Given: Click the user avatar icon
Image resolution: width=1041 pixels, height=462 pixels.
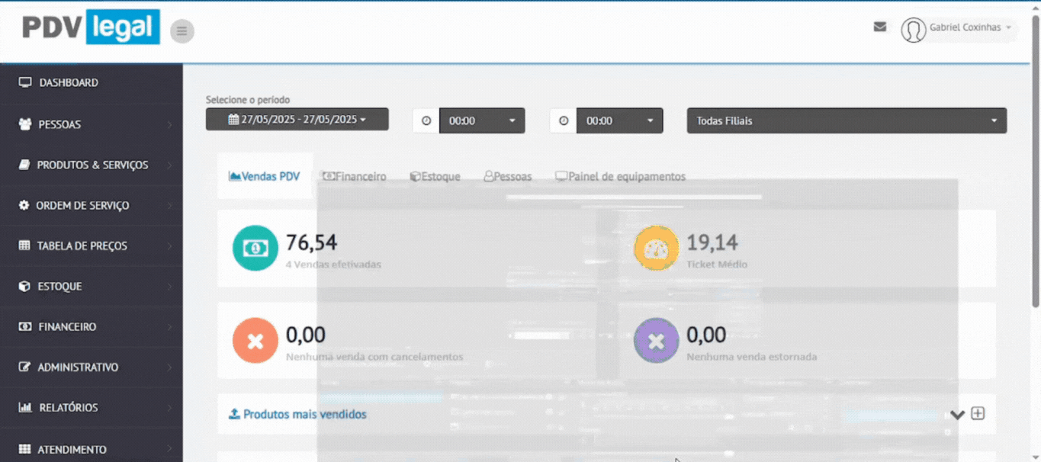Looking at the screenshot, I should coord(913,30).
